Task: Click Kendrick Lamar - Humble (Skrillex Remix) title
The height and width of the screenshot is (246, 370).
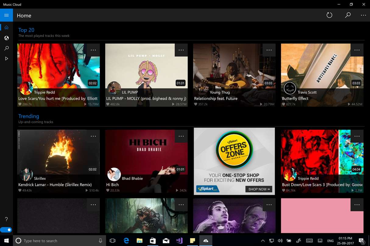Action: (55, 185)
